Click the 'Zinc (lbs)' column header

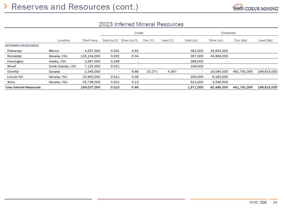tap(241, 40)
